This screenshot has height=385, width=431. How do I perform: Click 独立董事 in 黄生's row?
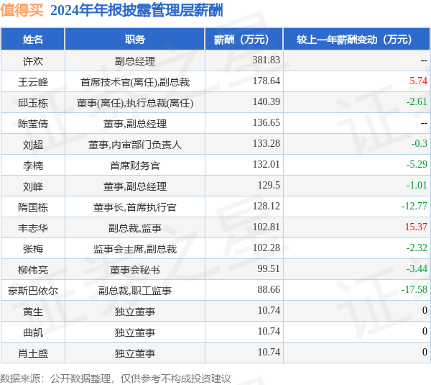[135, 312]
